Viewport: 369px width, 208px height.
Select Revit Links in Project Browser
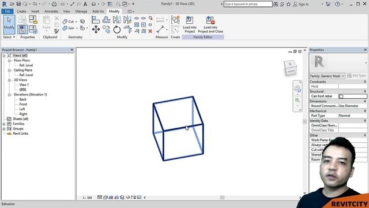pos(20,133)
